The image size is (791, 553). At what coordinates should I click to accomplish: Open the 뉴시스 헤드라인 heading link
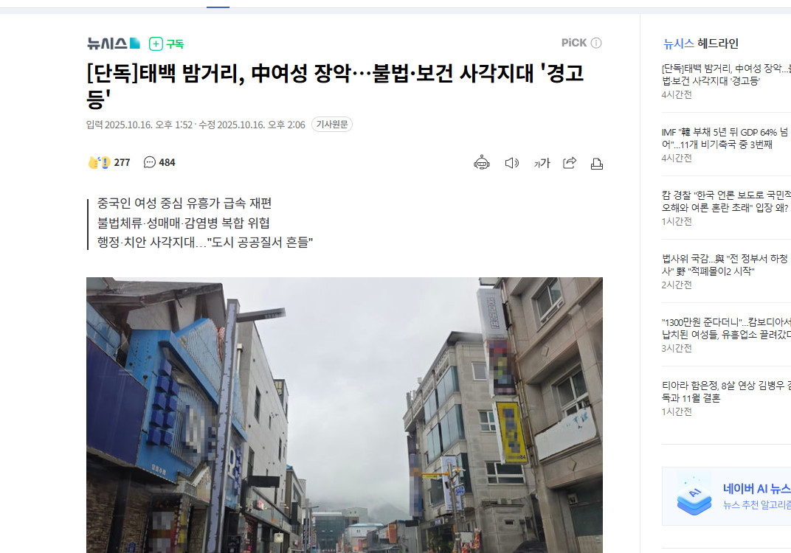(701, 44)
